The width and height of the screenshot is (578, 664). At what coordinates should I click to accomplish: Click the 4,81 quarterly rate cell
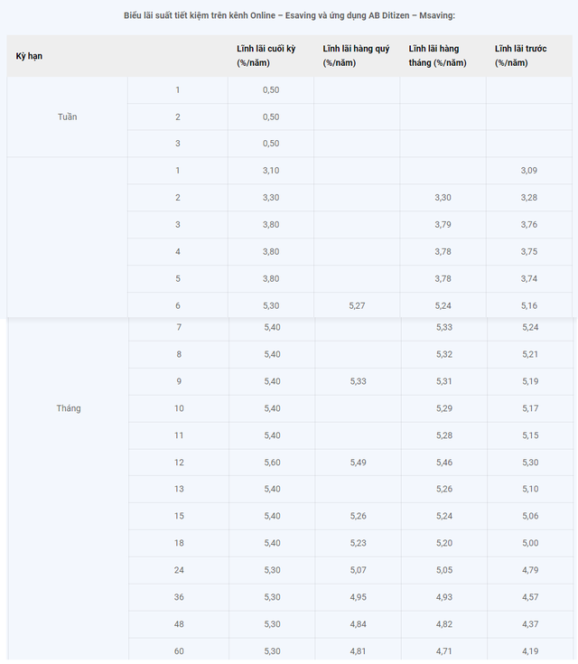click(359, 650)
